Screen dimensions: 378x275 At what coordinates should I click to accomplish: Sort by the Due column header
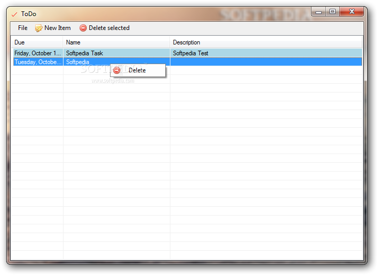click(37, 42)
